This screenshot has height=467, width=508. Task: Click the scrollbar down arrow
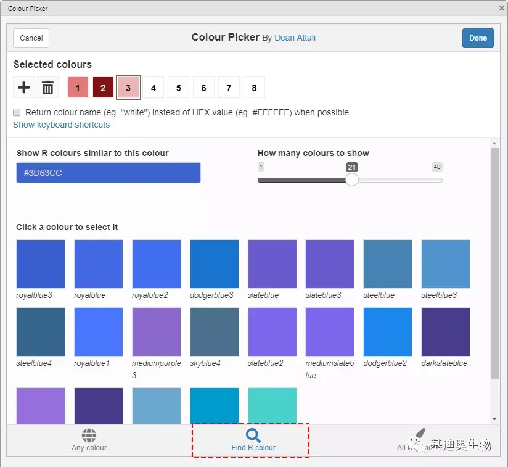tap(494, 419)
